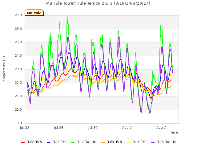Click the red Tul2_Ts-8 legend swatch
This screenshot has width=197, height=148.
[x=23, y=142]
